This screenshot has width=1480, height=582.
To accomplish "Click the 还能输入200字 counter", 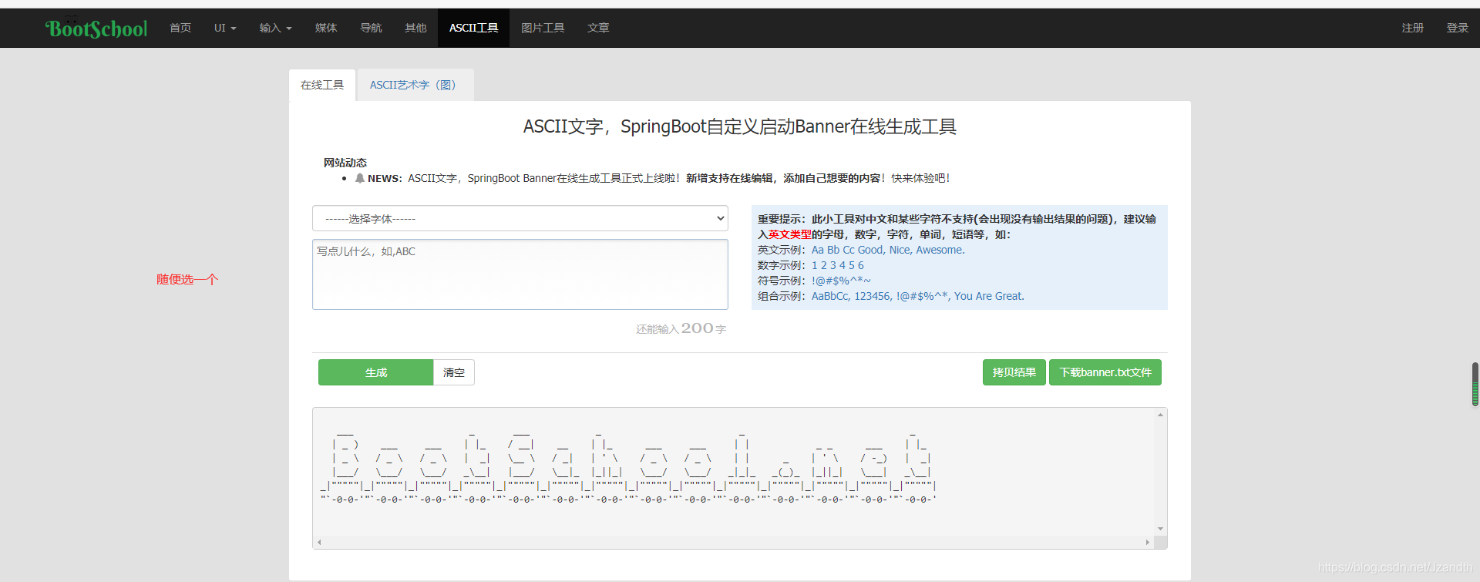I will coord(681,328).
